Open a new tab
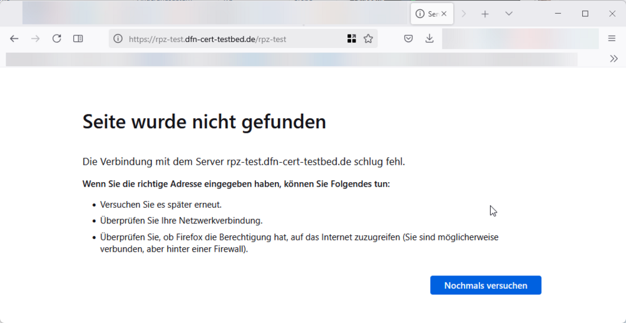The height and width of the screenshot is (323, 626). tap(485, 14)
